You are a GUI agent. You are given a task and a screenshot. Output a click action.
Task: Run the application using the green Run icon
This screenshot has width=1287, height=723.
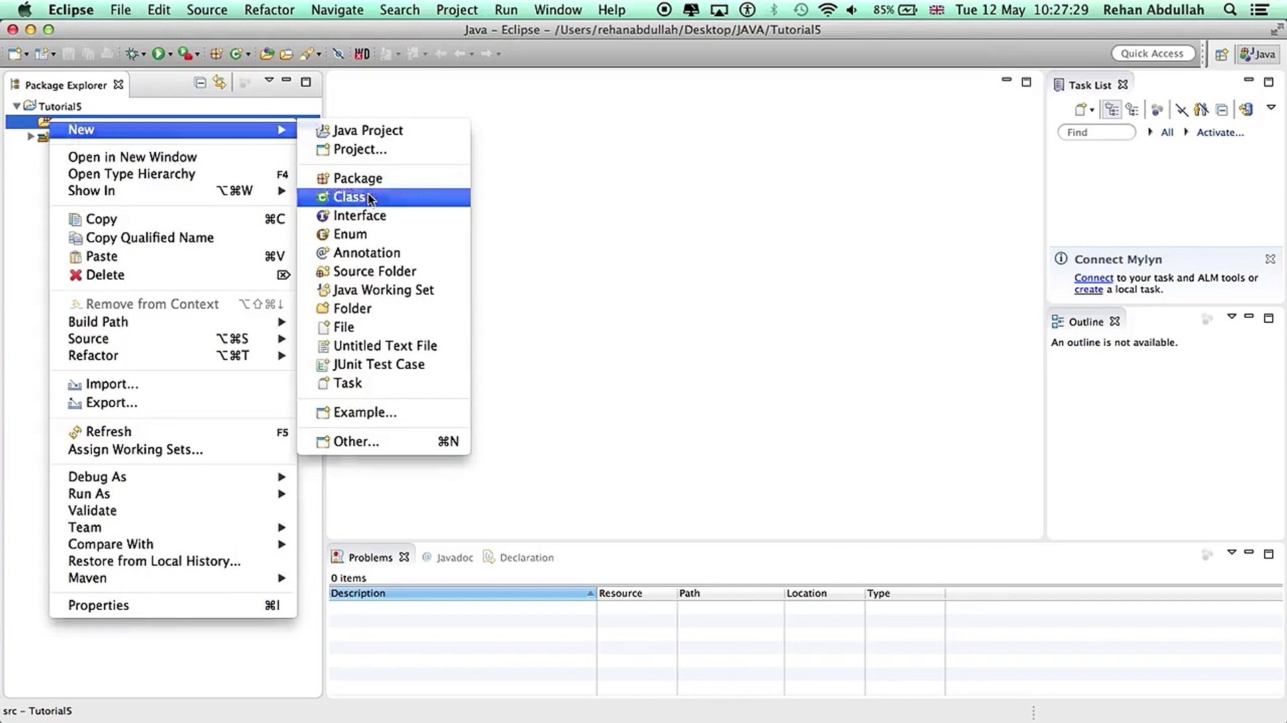158,54
